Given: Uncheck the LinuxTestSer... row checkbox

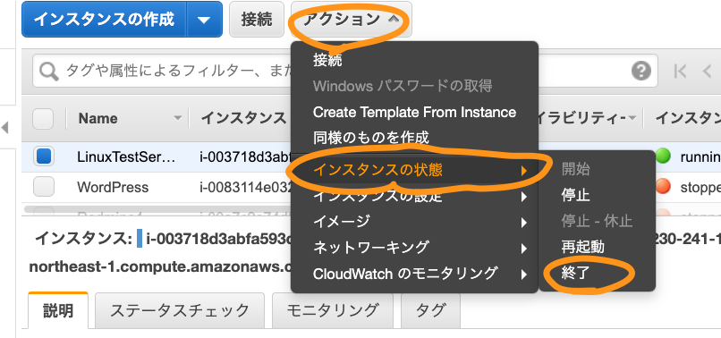Looking at the screenshot, I should click(43, 156).
